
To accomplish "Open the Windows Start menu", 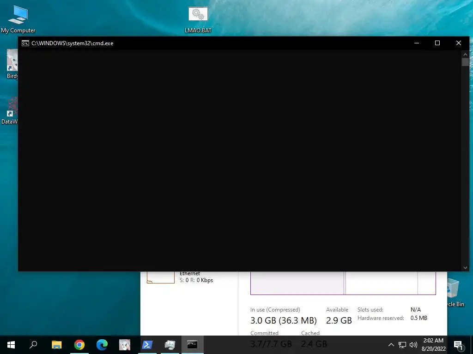I will click(11, 345).
